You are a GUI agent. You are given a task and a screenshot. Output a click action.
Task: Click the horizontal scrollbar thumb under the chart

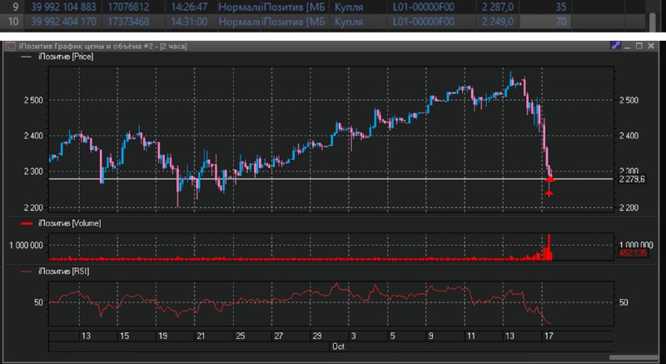pos(634,357)
